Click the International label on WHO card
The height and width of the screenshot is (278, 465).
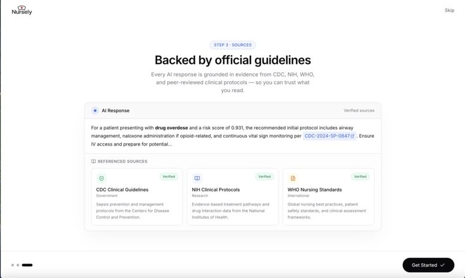pyautogui.click(x=298, y=196)
